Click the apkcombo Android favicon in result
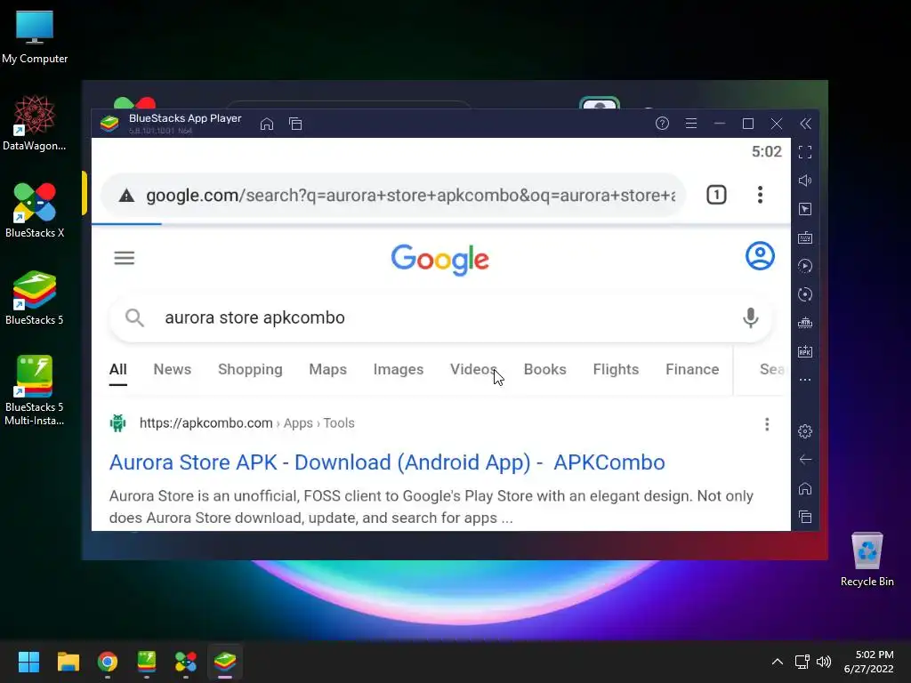The height and width of the screenshot is (683, 911). [x=118, y=423]
